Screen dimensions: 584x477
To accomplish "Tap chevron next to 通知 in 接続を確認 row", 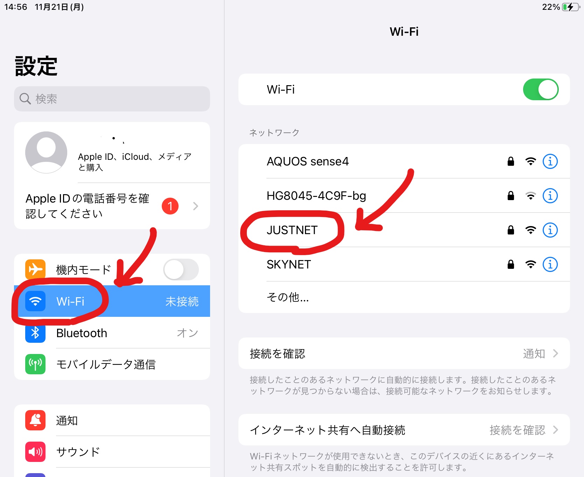I will 555,353.
